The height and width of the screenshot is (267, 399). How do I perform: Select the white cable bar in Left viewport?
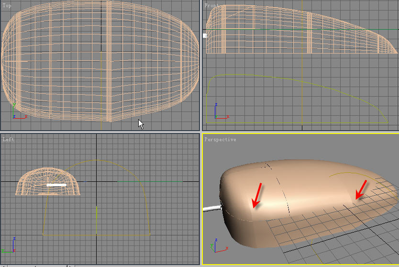(x=56, y=185)
